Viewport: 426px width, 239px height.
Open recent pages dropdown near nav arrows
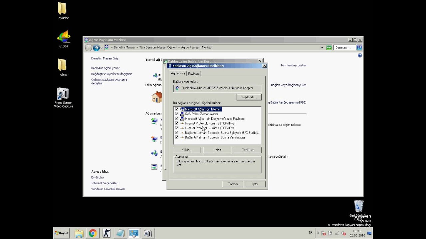coord(102,48)
